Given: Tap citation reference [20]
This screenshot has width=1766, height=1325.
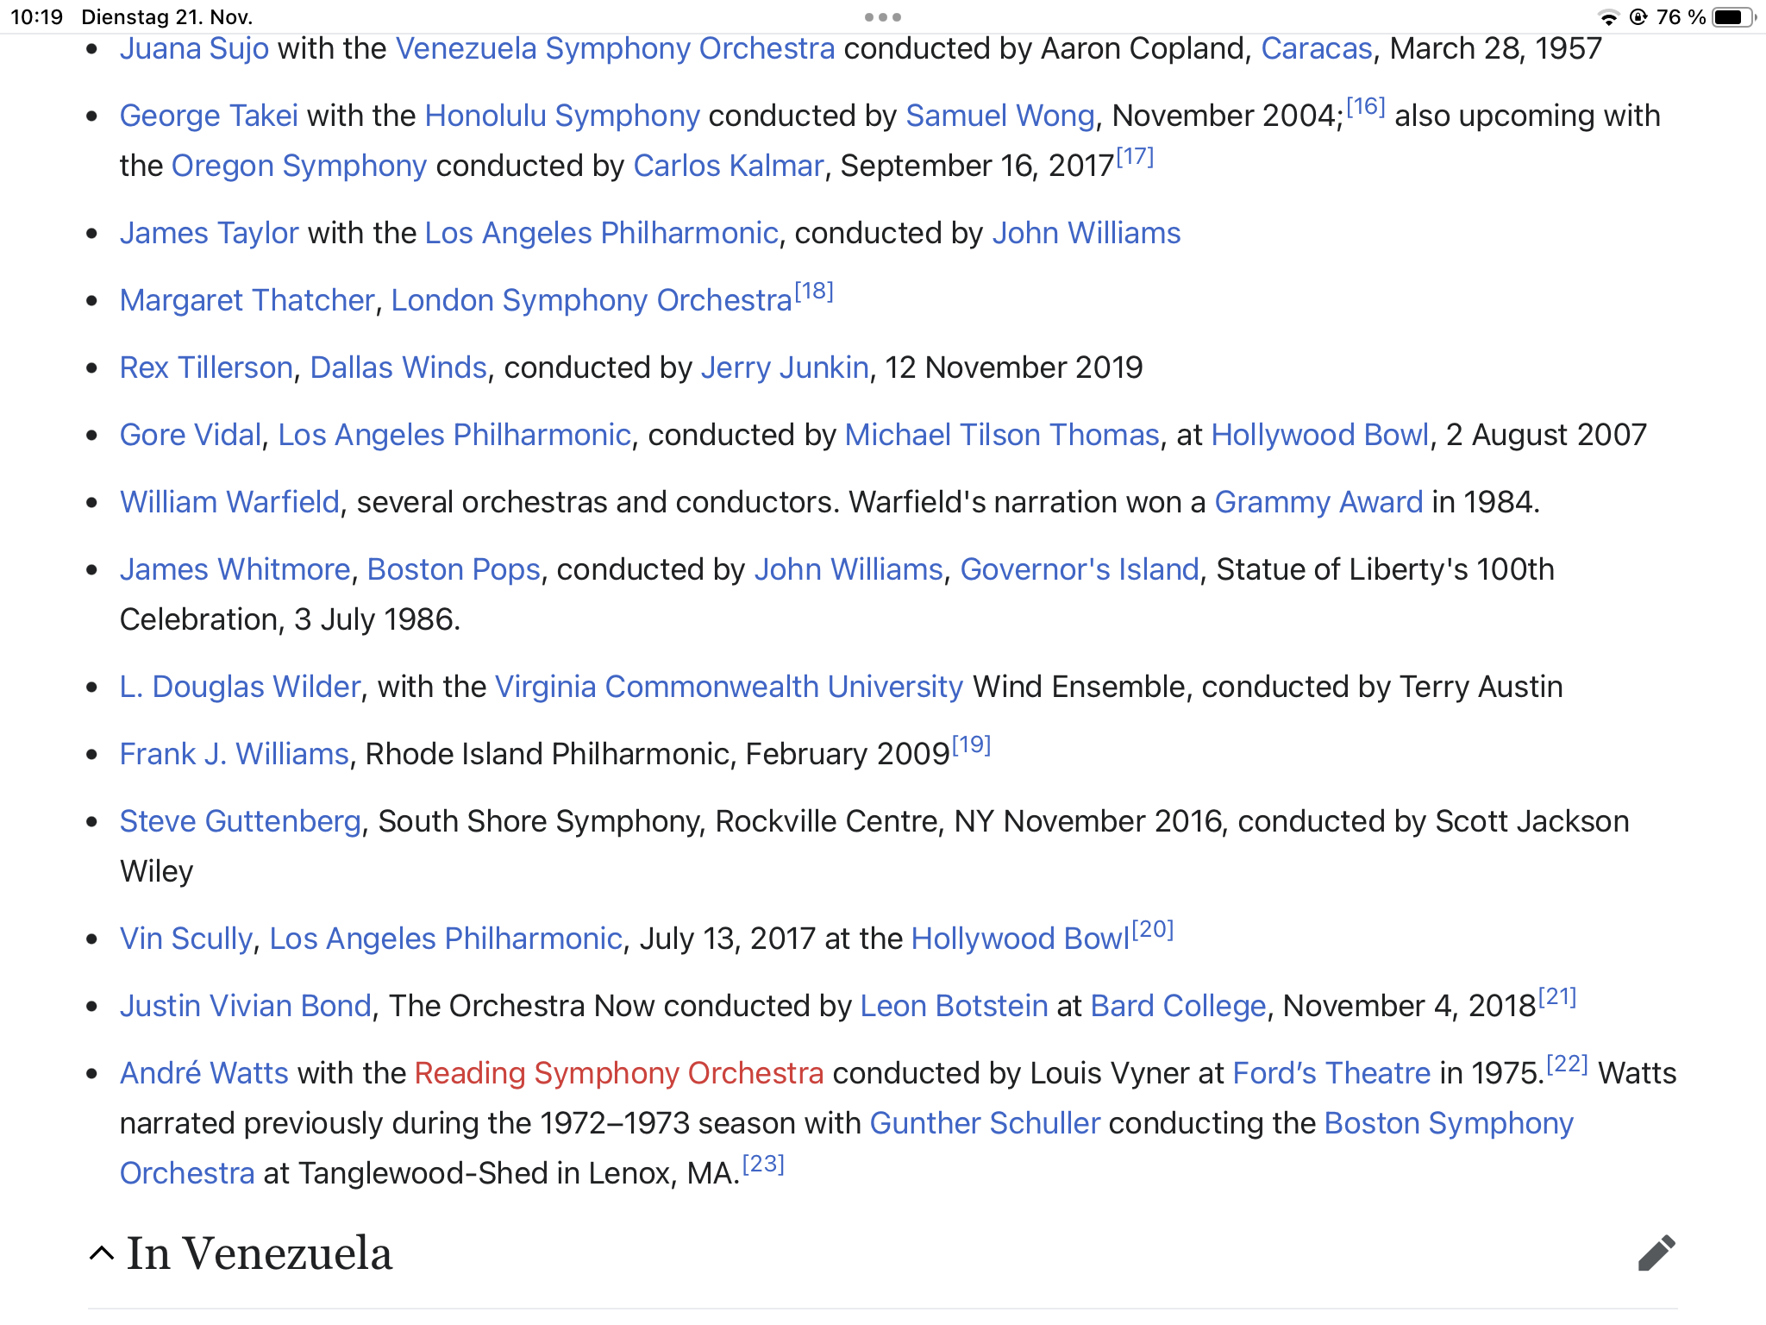Looking at the screenshot, I should (x=1153, y=930).
